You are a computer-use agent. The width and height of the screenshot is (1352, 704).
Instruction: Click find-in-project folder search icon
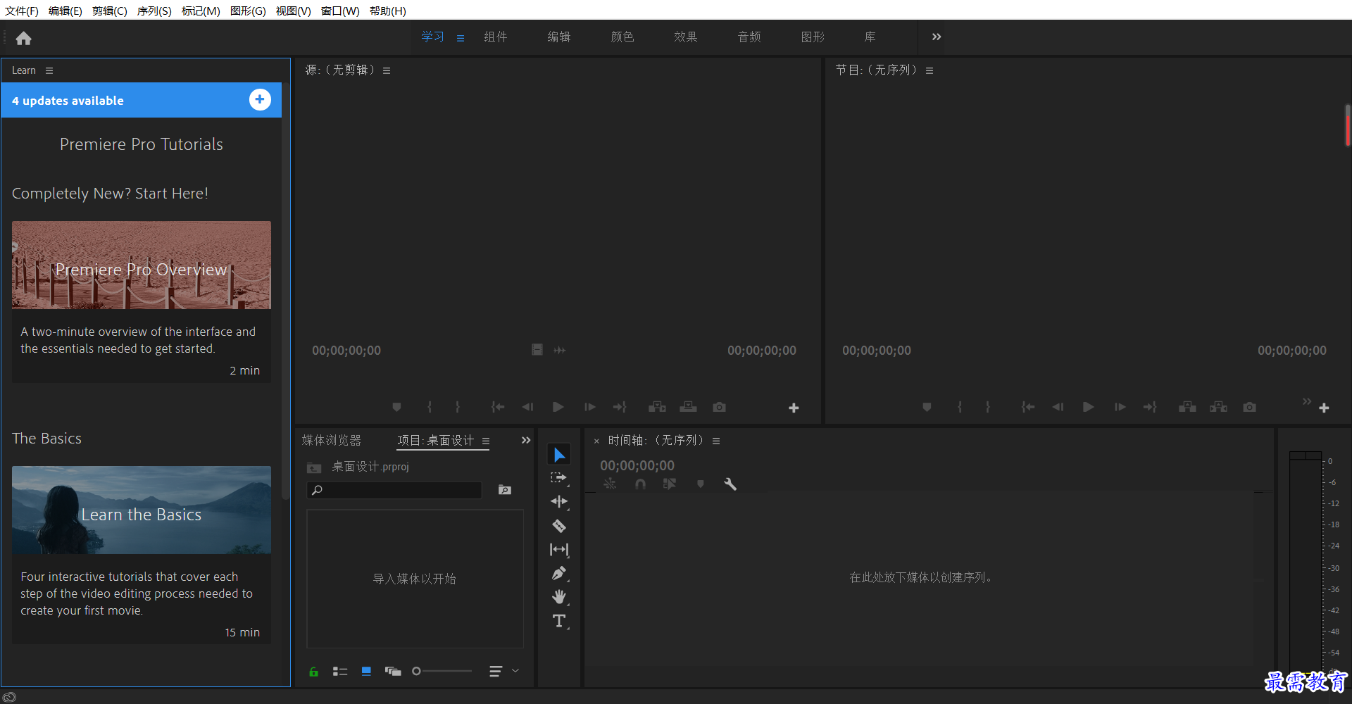[x=505, y=490]
